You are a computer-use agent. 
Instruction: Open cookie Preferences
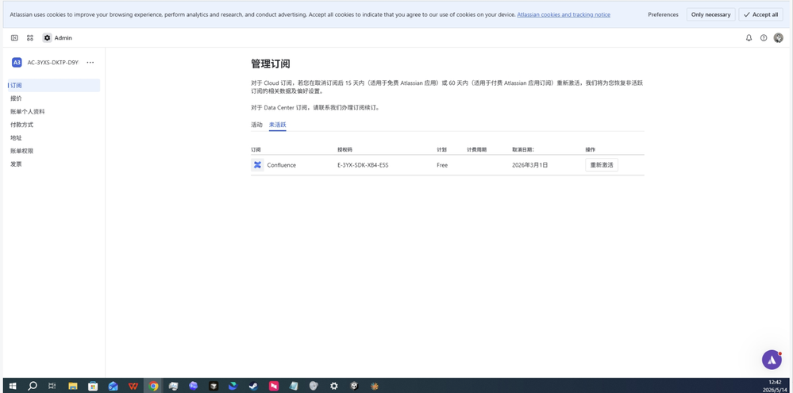[663, 14]
